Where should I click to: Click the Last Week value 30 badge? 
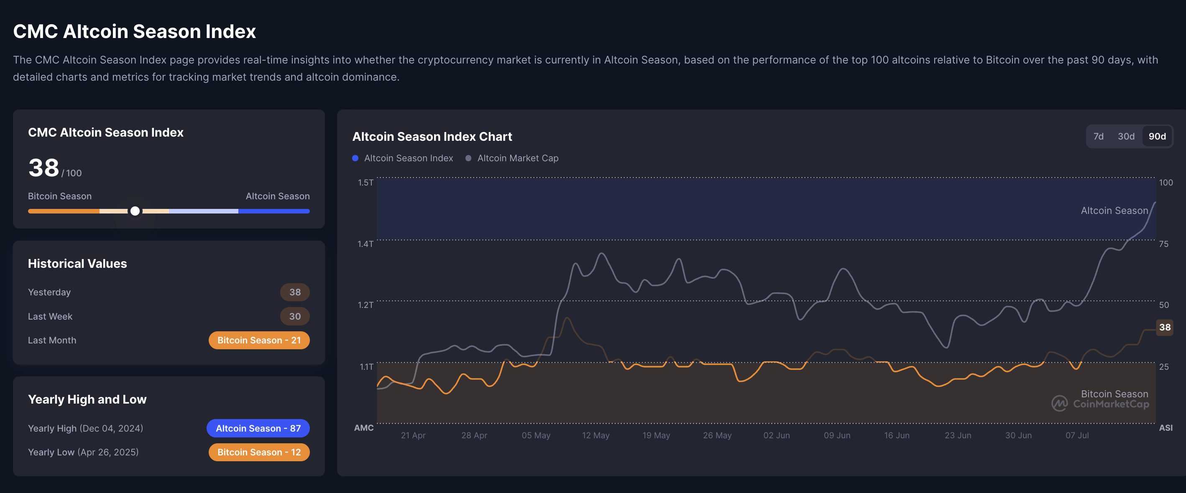click(295, 316)
